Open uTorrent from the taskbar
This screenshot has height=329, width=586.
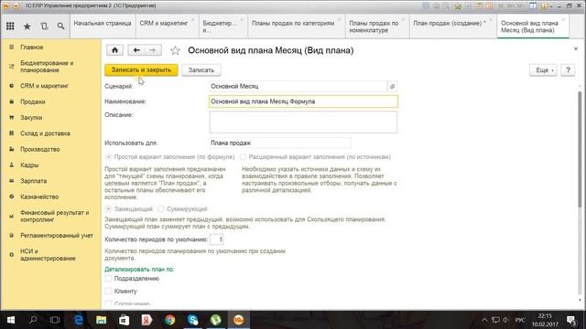point(216,320)
